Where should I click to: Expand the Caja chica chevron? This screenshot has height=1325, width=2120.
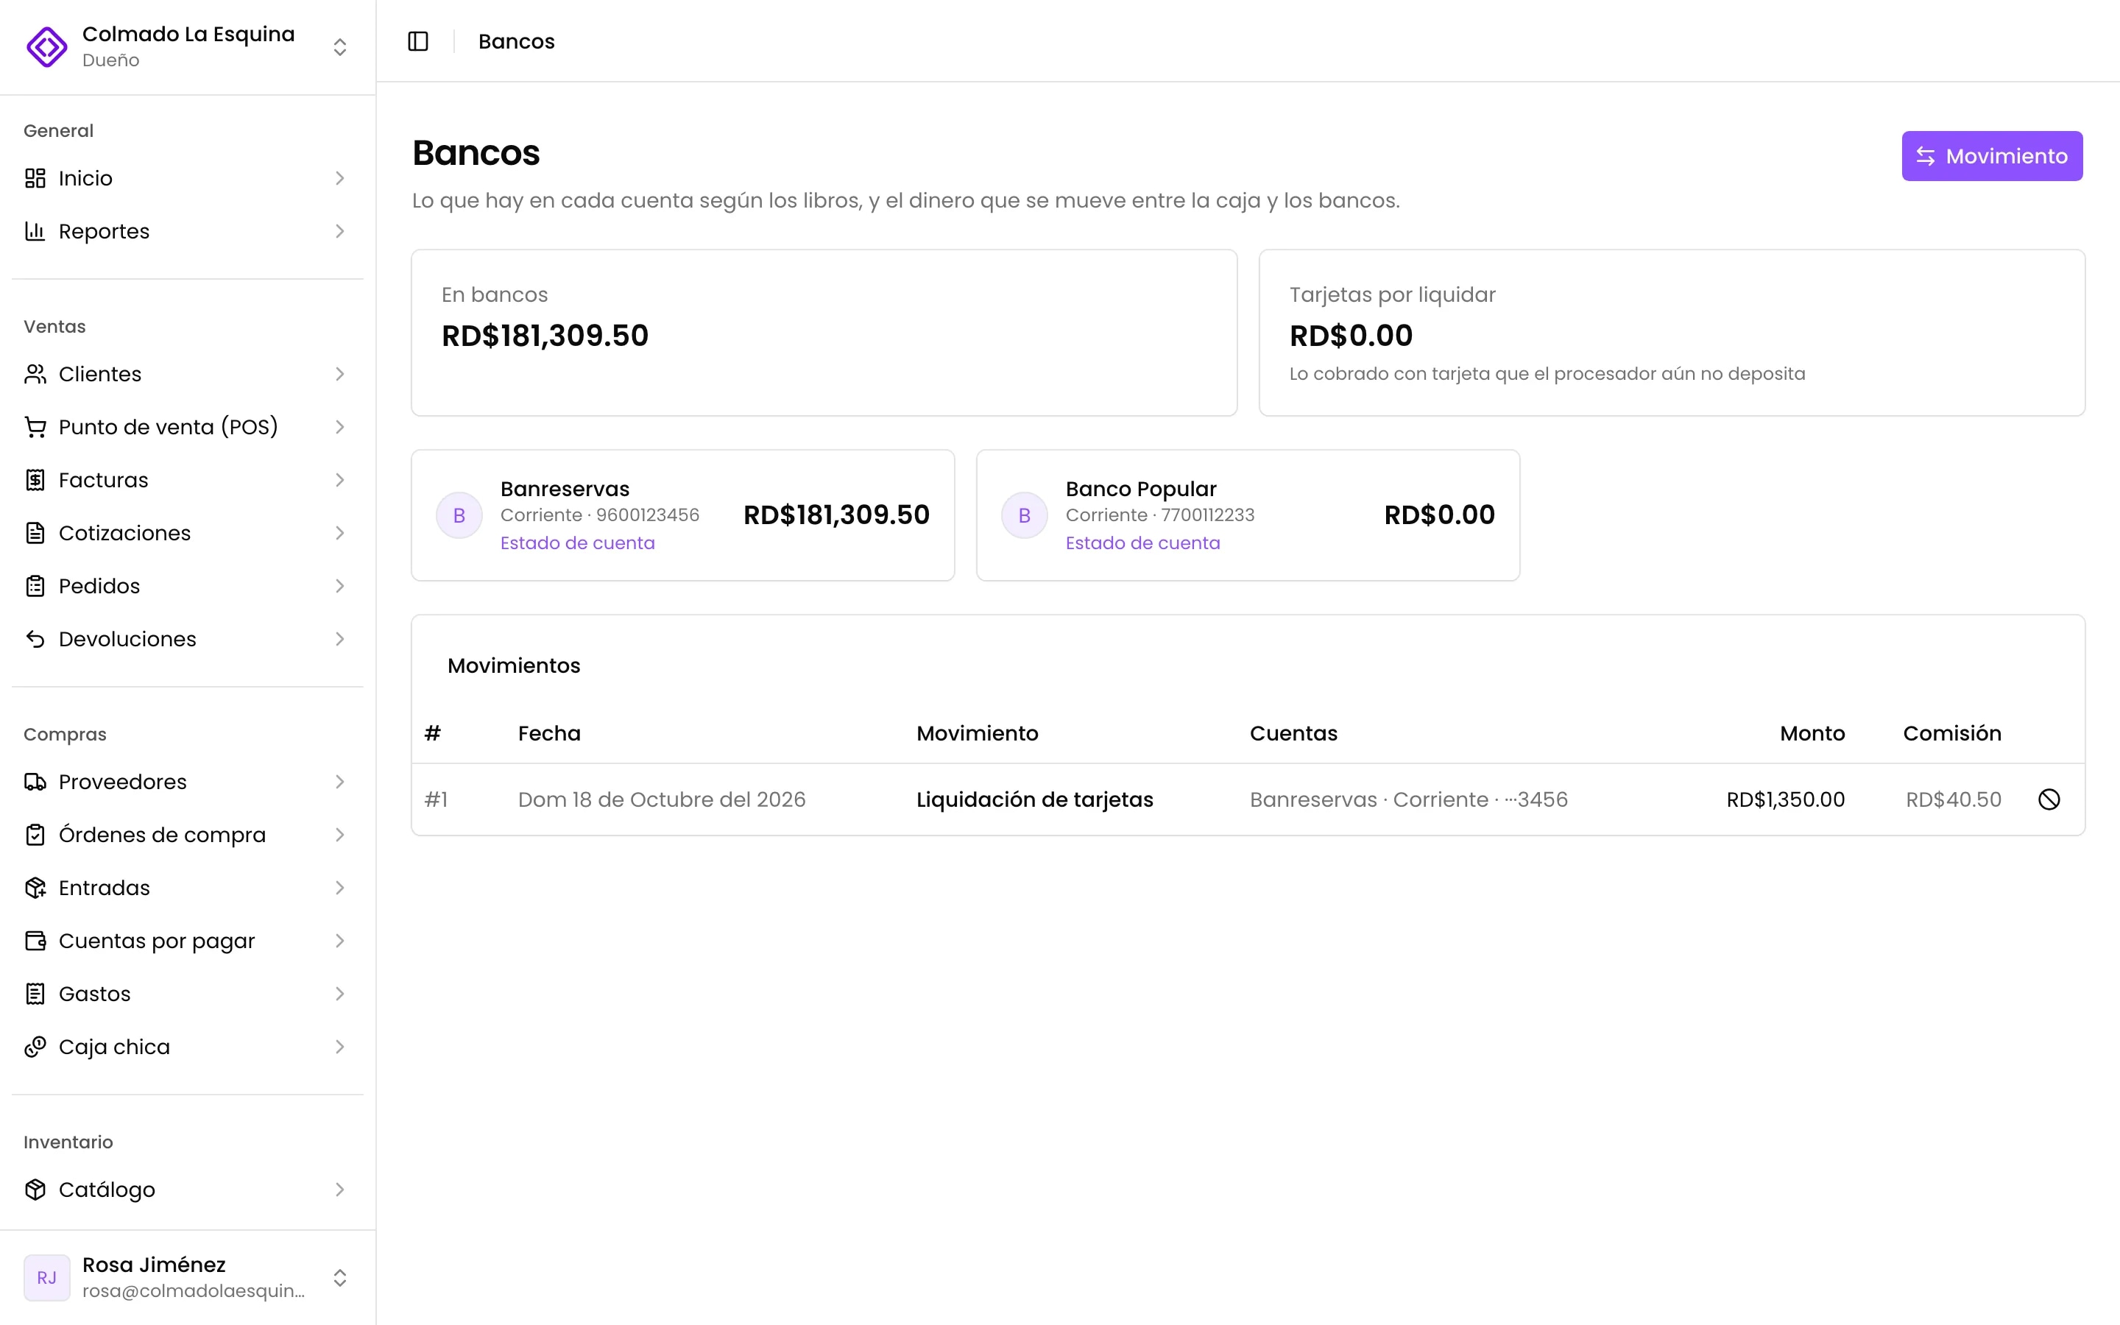point(340,1047)
